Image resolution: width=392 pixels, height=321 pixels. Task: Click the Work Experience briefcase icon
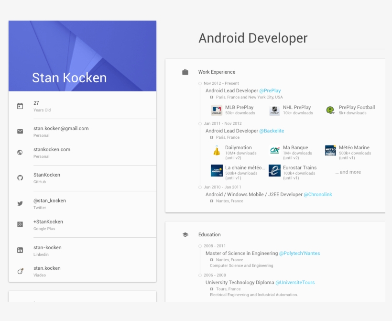pyautogui.click(x=185, y=71)
